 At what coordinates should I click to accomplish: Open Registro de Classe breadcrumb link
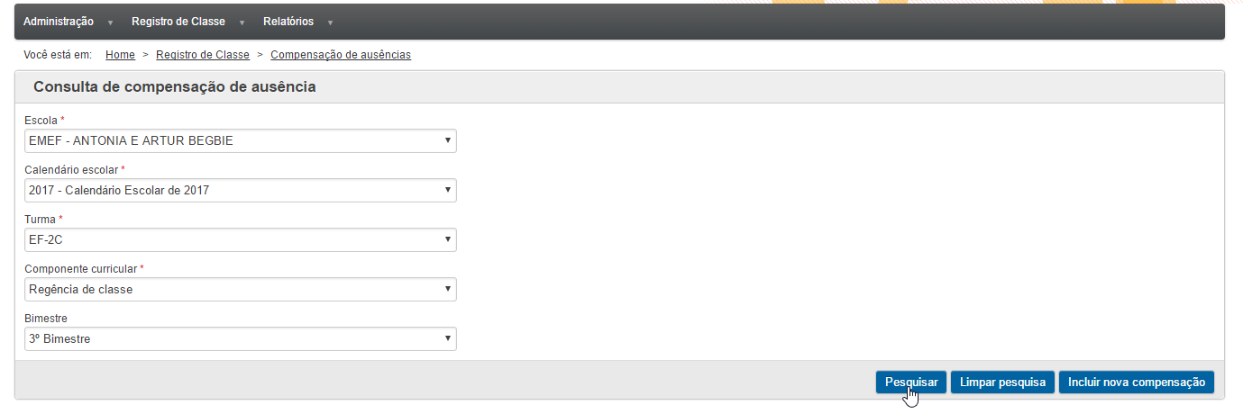(203, 55)
